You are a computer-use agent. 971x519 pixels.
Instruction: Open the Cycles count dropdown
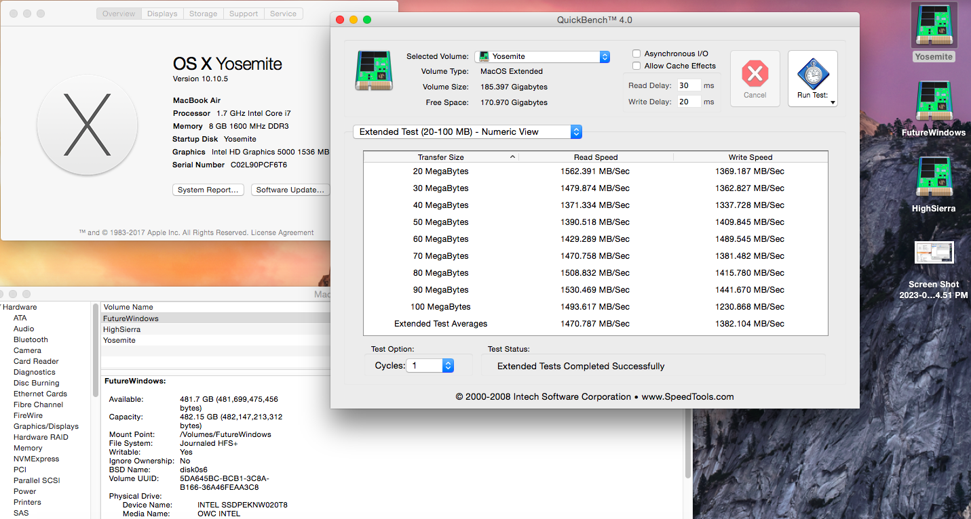pos(430,366)
